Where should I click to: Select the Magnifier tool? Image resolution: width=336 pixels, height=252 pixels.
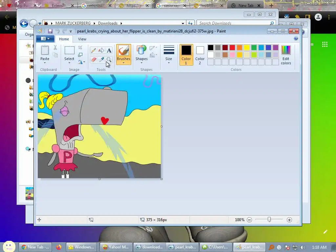pyautogui.click(x=109, y=59)
